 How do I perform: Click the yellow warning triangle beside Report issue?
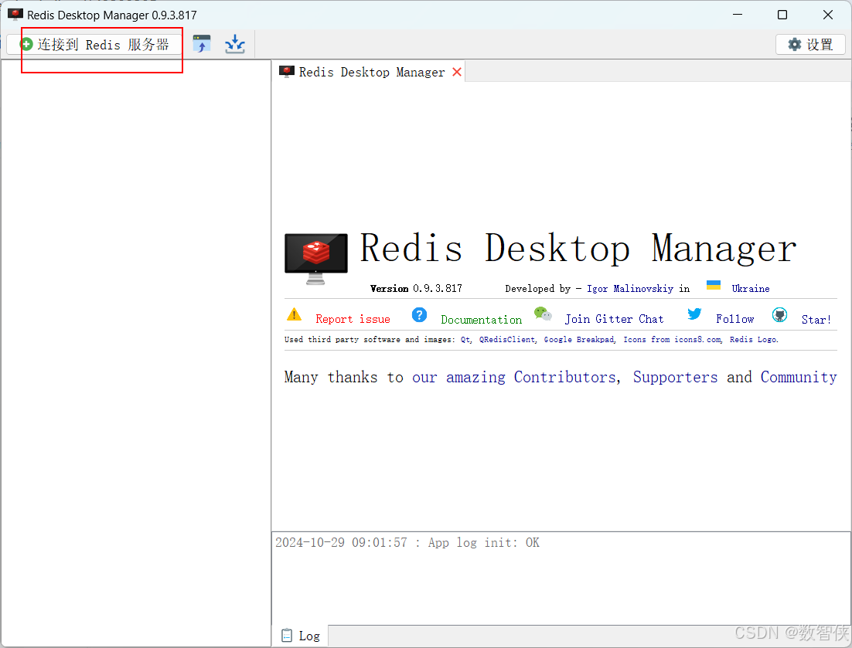(295, 314)
